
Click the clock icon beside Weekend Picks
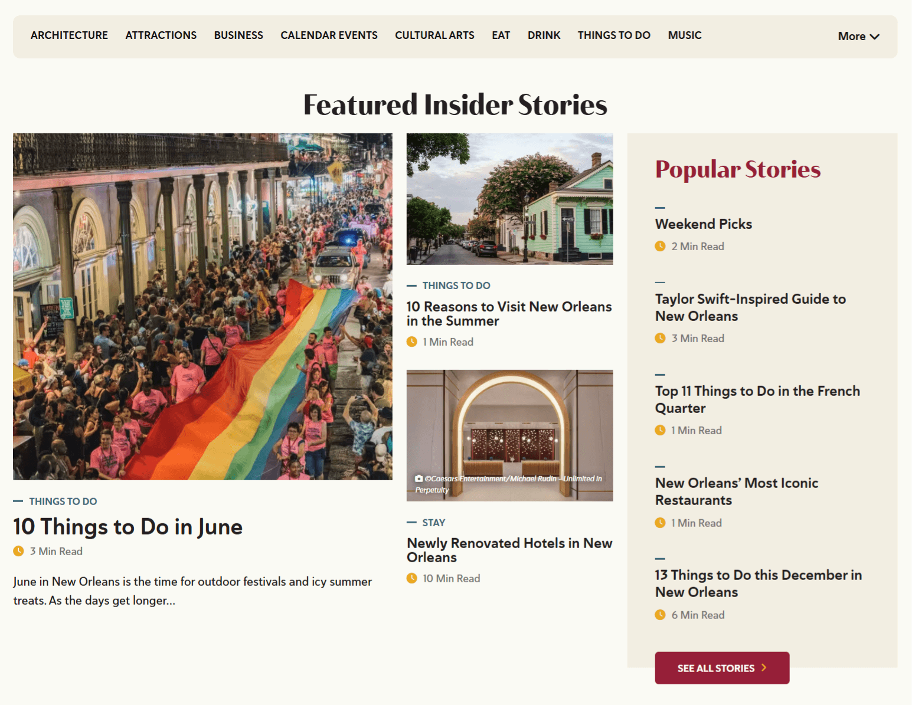tap(659, 246)
